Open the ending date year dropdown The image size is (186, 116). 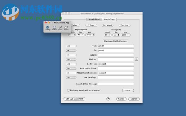[x=126, y=35]
